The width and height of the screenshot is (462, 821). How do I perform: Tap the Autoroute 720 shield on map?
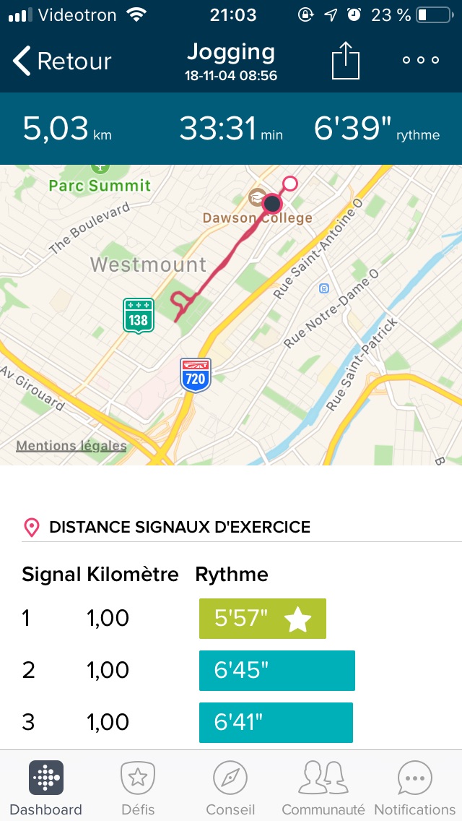[x=196, y=374]
